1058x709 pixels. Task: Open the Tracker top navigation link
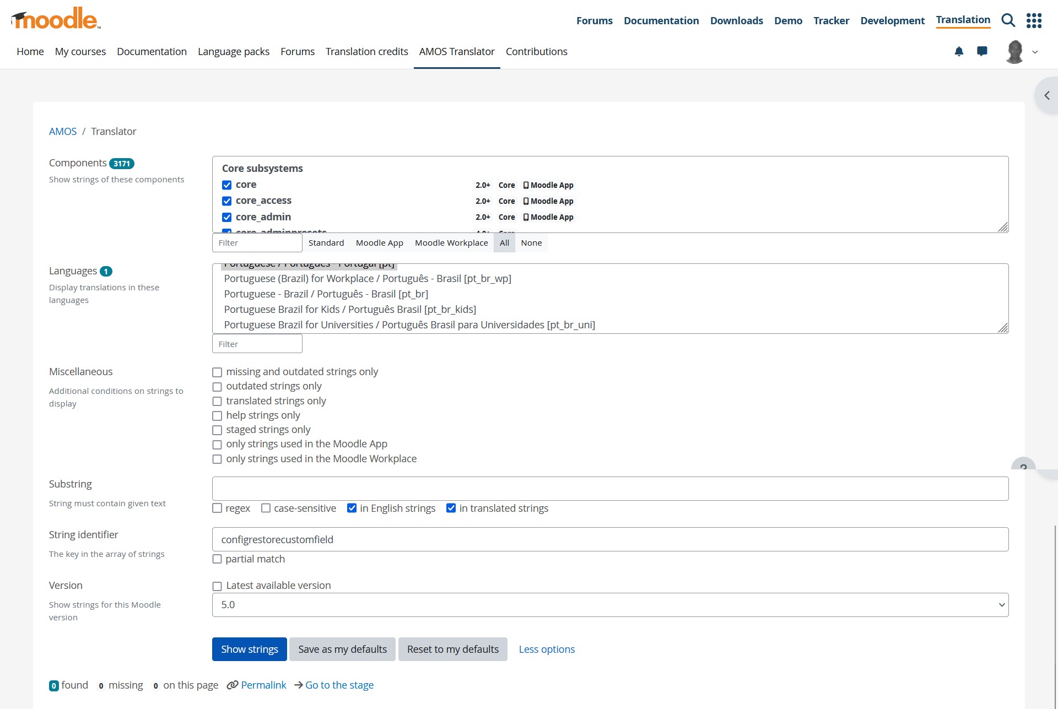coord(831,20)
